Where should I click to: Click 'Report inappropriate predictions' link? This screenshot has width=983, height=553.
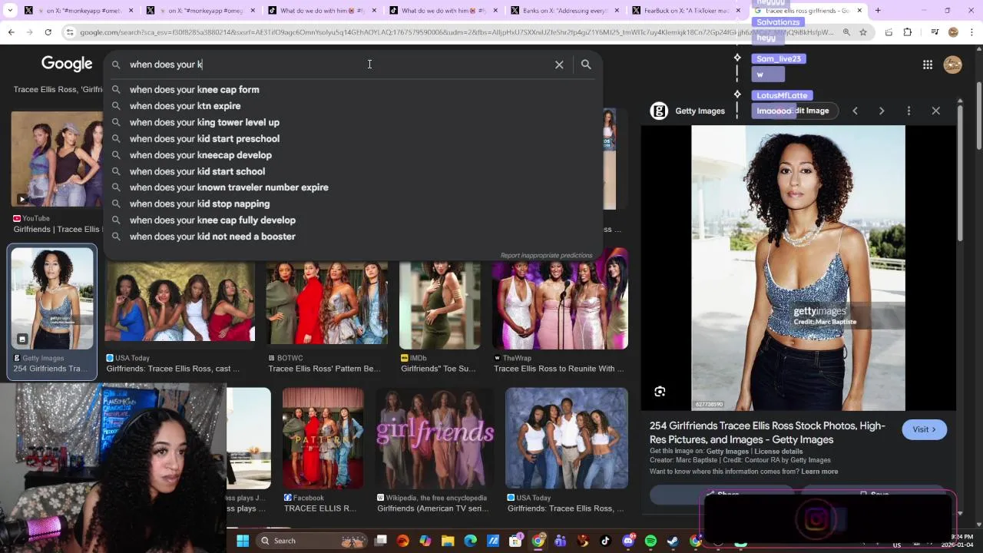pyautogui.click(x=546, y=256)
